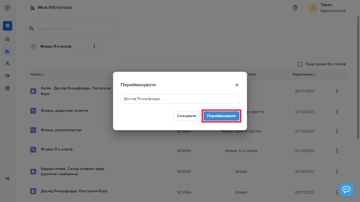Click the rename text field
Viewport: 360px width, 202px height.
[180, 99]
